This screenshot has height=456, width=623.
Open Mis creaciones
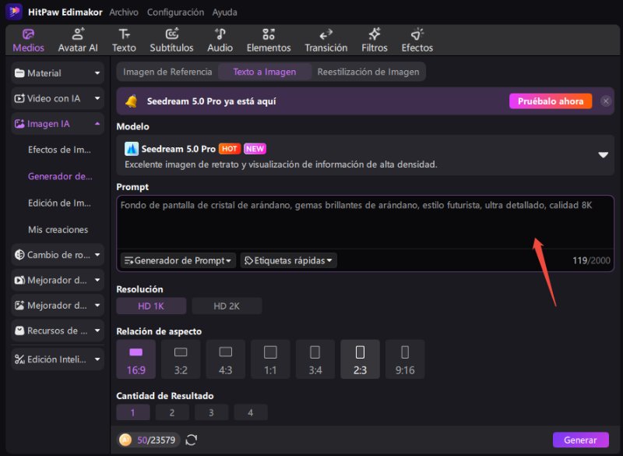click(x=58, y=229)
